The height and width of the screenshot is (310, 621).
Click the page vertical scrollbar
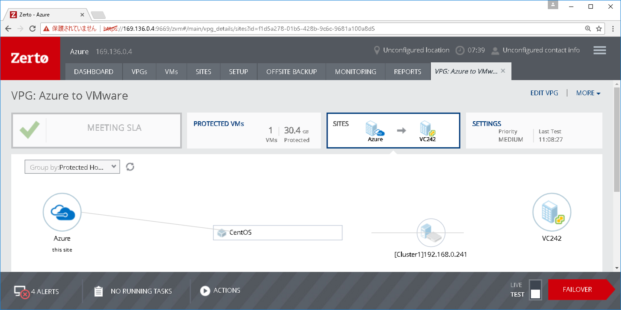(x=617, y=139)
